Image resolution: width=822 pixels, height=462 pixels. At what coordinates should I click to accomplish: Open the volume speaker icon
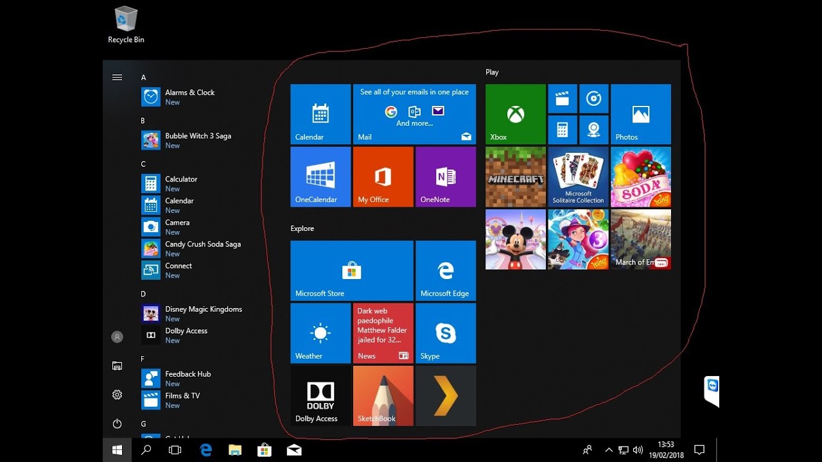click(638, 450)
